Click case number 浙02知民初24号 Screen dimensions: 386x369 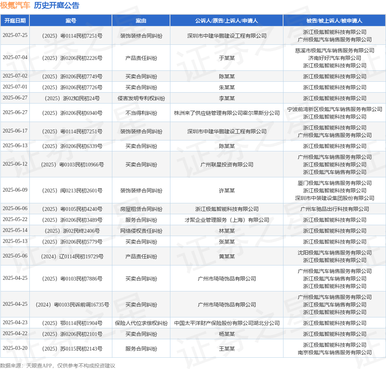point(72,98)
